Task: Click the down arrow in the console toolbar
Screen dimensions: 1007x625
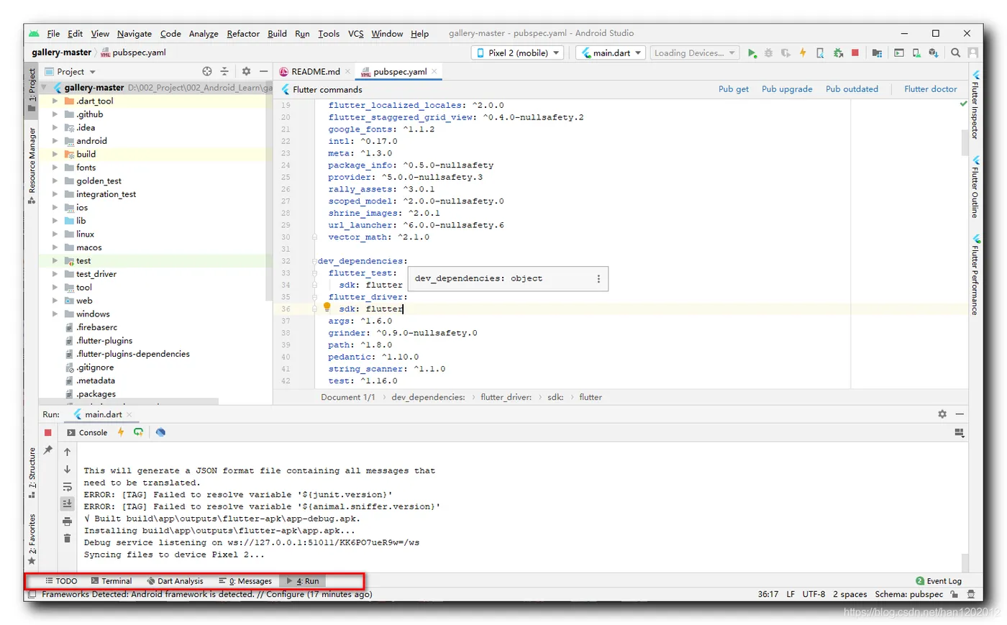Action: click(x=68, y=469)
